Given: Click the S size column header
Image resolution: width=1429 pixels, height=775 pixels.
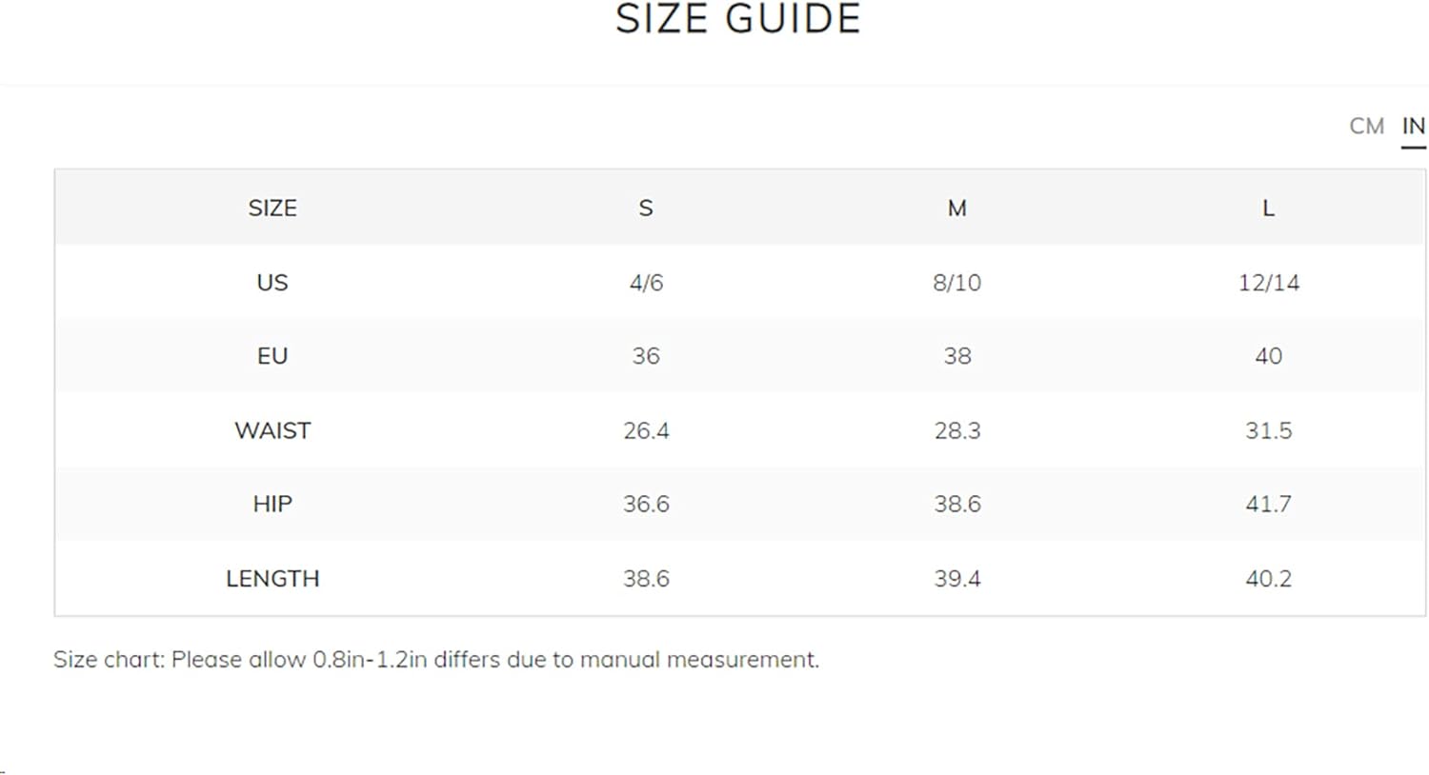Looking at the screenshot, I should pyautogui.click(x=646, y=208).
